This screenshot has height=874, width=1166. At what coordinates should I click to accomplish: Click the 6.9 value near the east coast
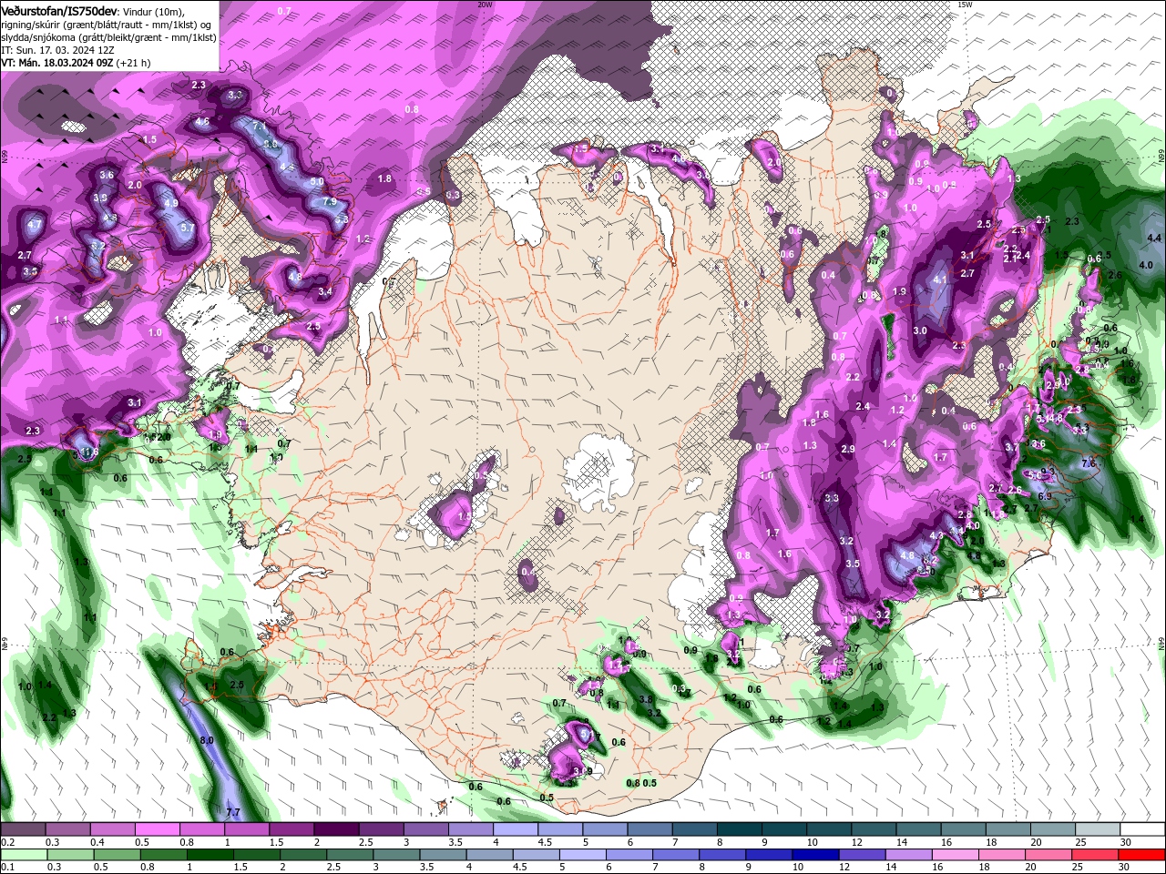[x=1045, y=496]
